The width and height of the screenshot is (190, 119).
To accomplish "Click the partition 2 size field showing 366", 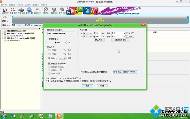I will click(x=98, y=36).
